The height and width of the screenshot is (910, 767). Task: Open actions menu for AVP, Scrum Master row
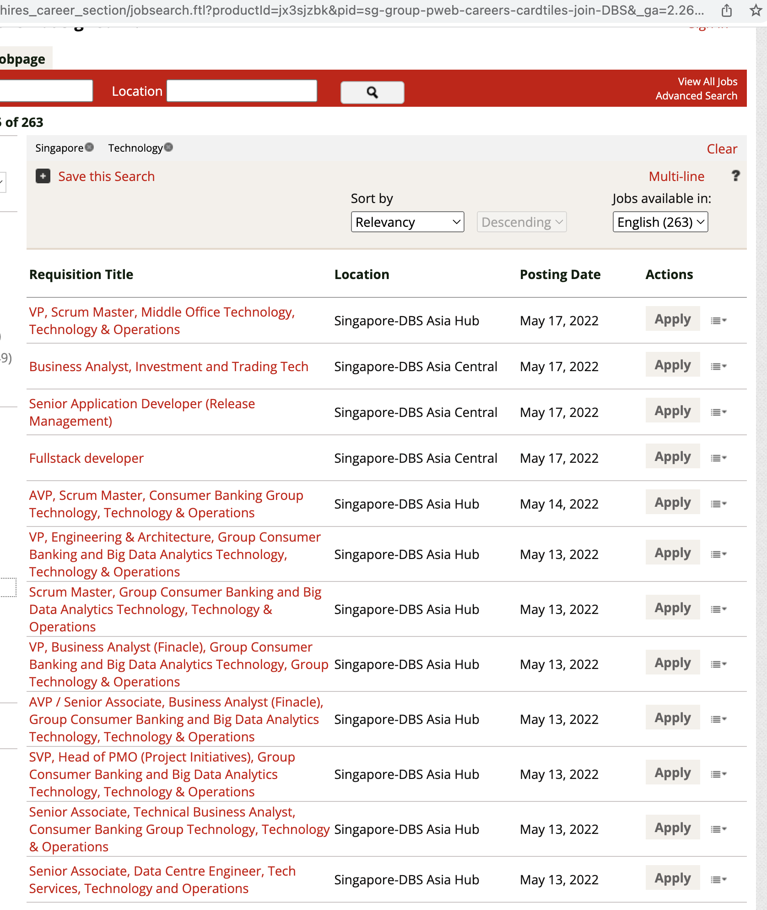tap(718, 504)
